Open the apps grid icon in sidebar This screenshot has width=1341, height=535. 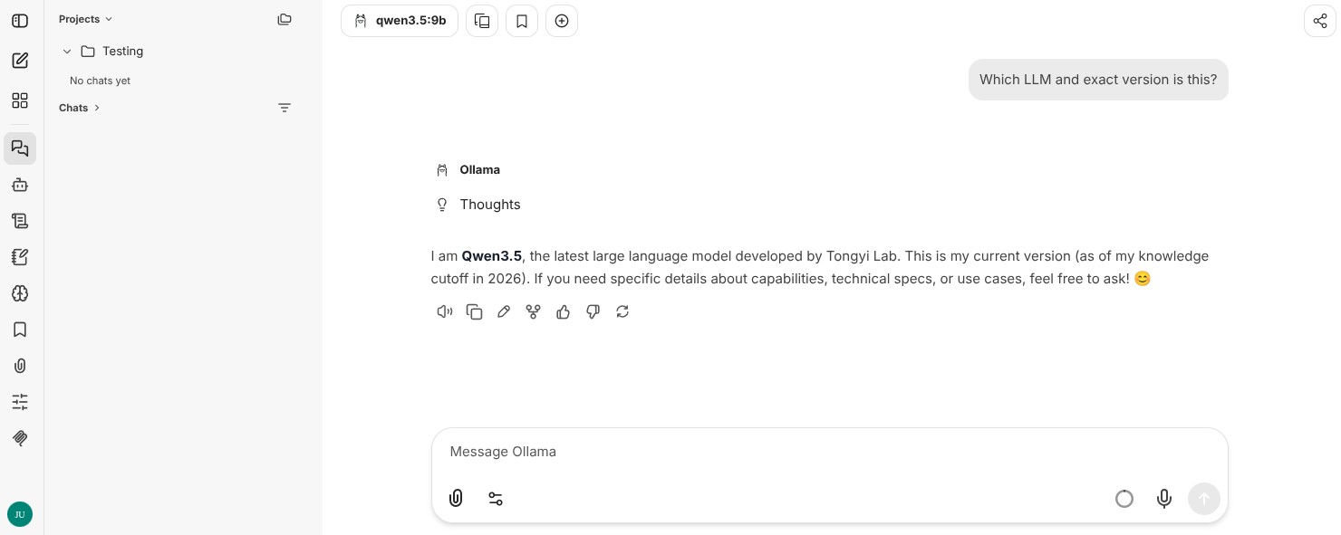coord(20,100)
